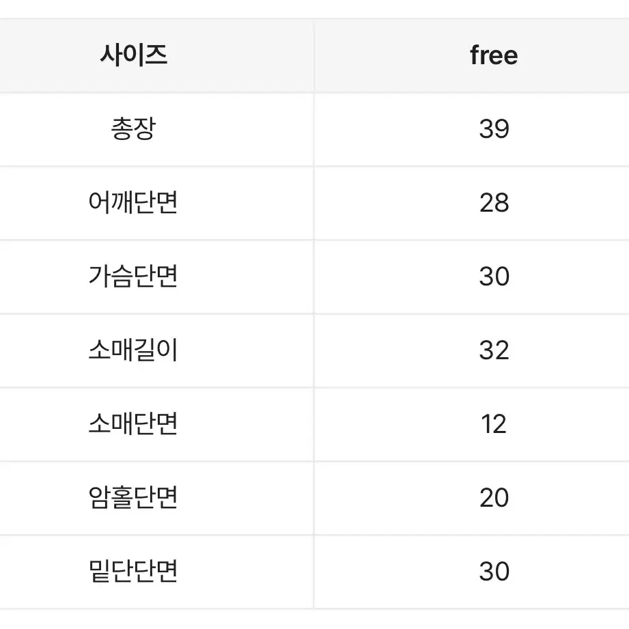Click the 총장 value 39
Image resolution: width=629 pixels, height=629 pixels.
click(494, 129)
